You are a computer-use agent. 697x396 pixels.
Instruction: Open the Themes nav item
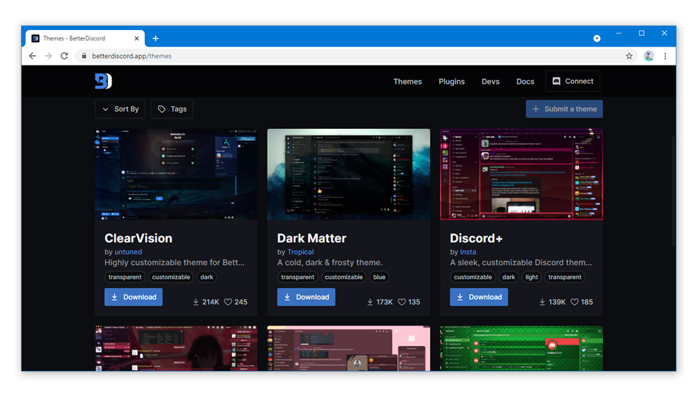pyautogui.click(x=408, y=82)
